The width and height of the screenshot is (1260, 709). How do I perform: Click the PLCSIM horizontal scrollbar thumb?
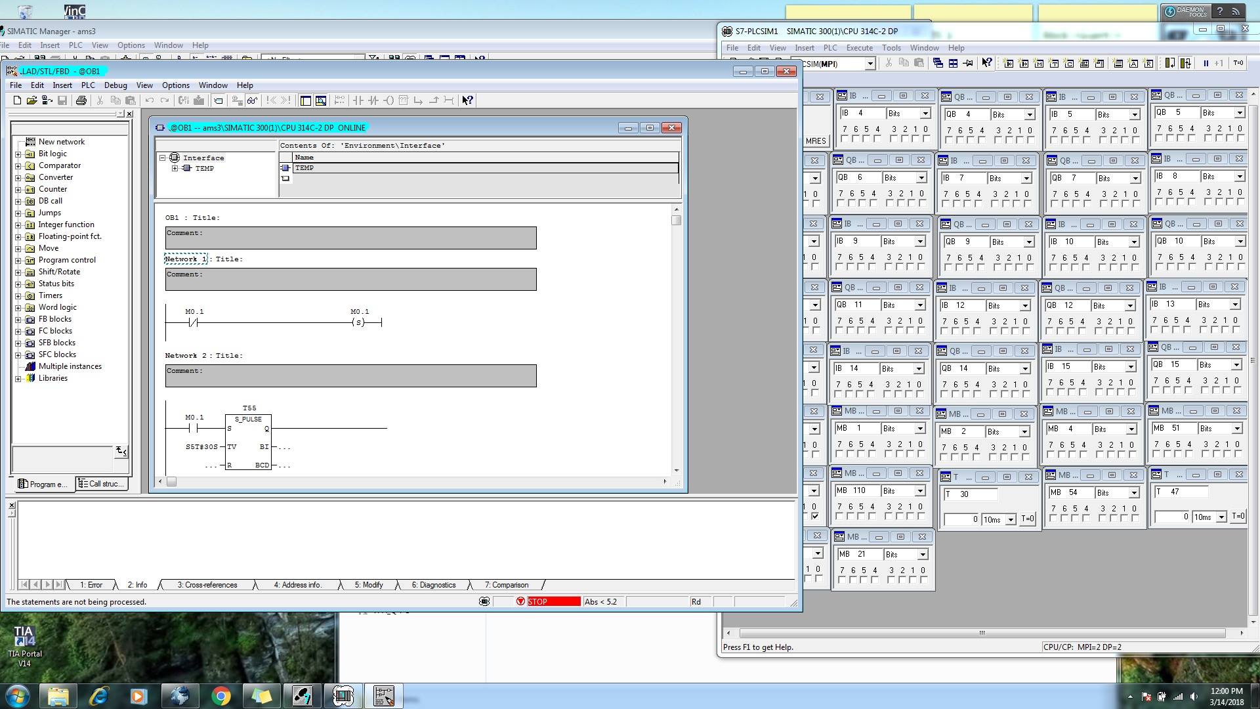pyautogui.click(x=982, y=633)
